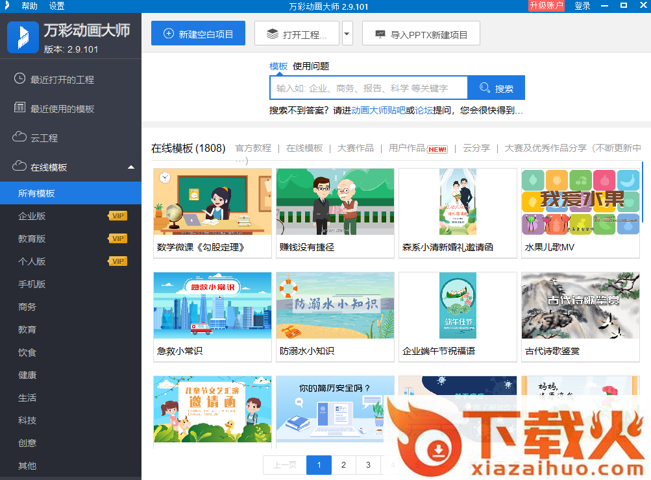
Task: Select 教育版 category in sidebar
Action: pos(32,239)
